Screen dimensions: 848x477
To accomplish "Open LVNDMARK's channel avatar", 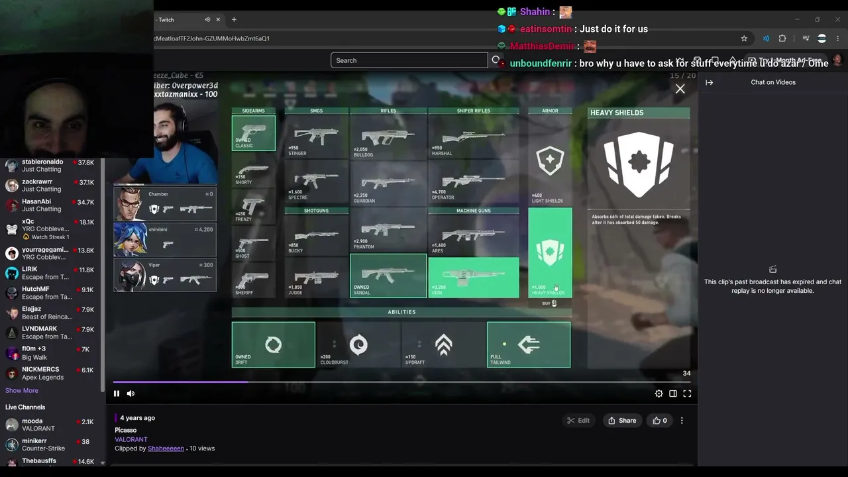I will click(12, 333).
